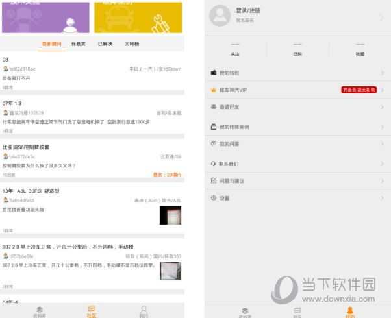
Task: Click user avatar next to cf57b6e5fe
Action: pyautogui.click(x=5, y=256)
